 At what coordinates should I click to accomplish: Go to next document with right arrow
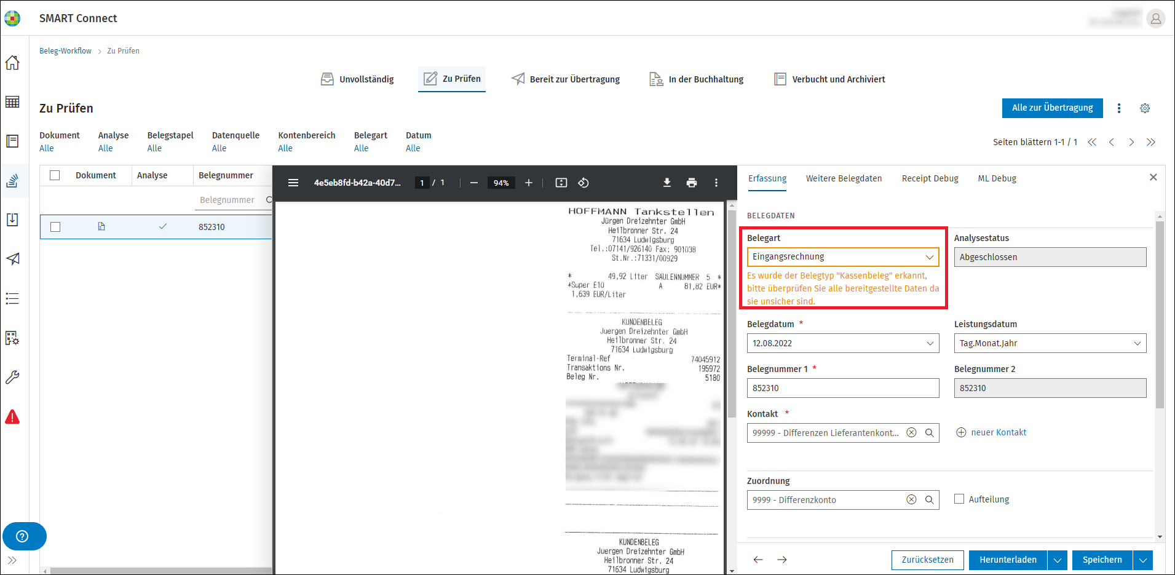coord(782,560)
